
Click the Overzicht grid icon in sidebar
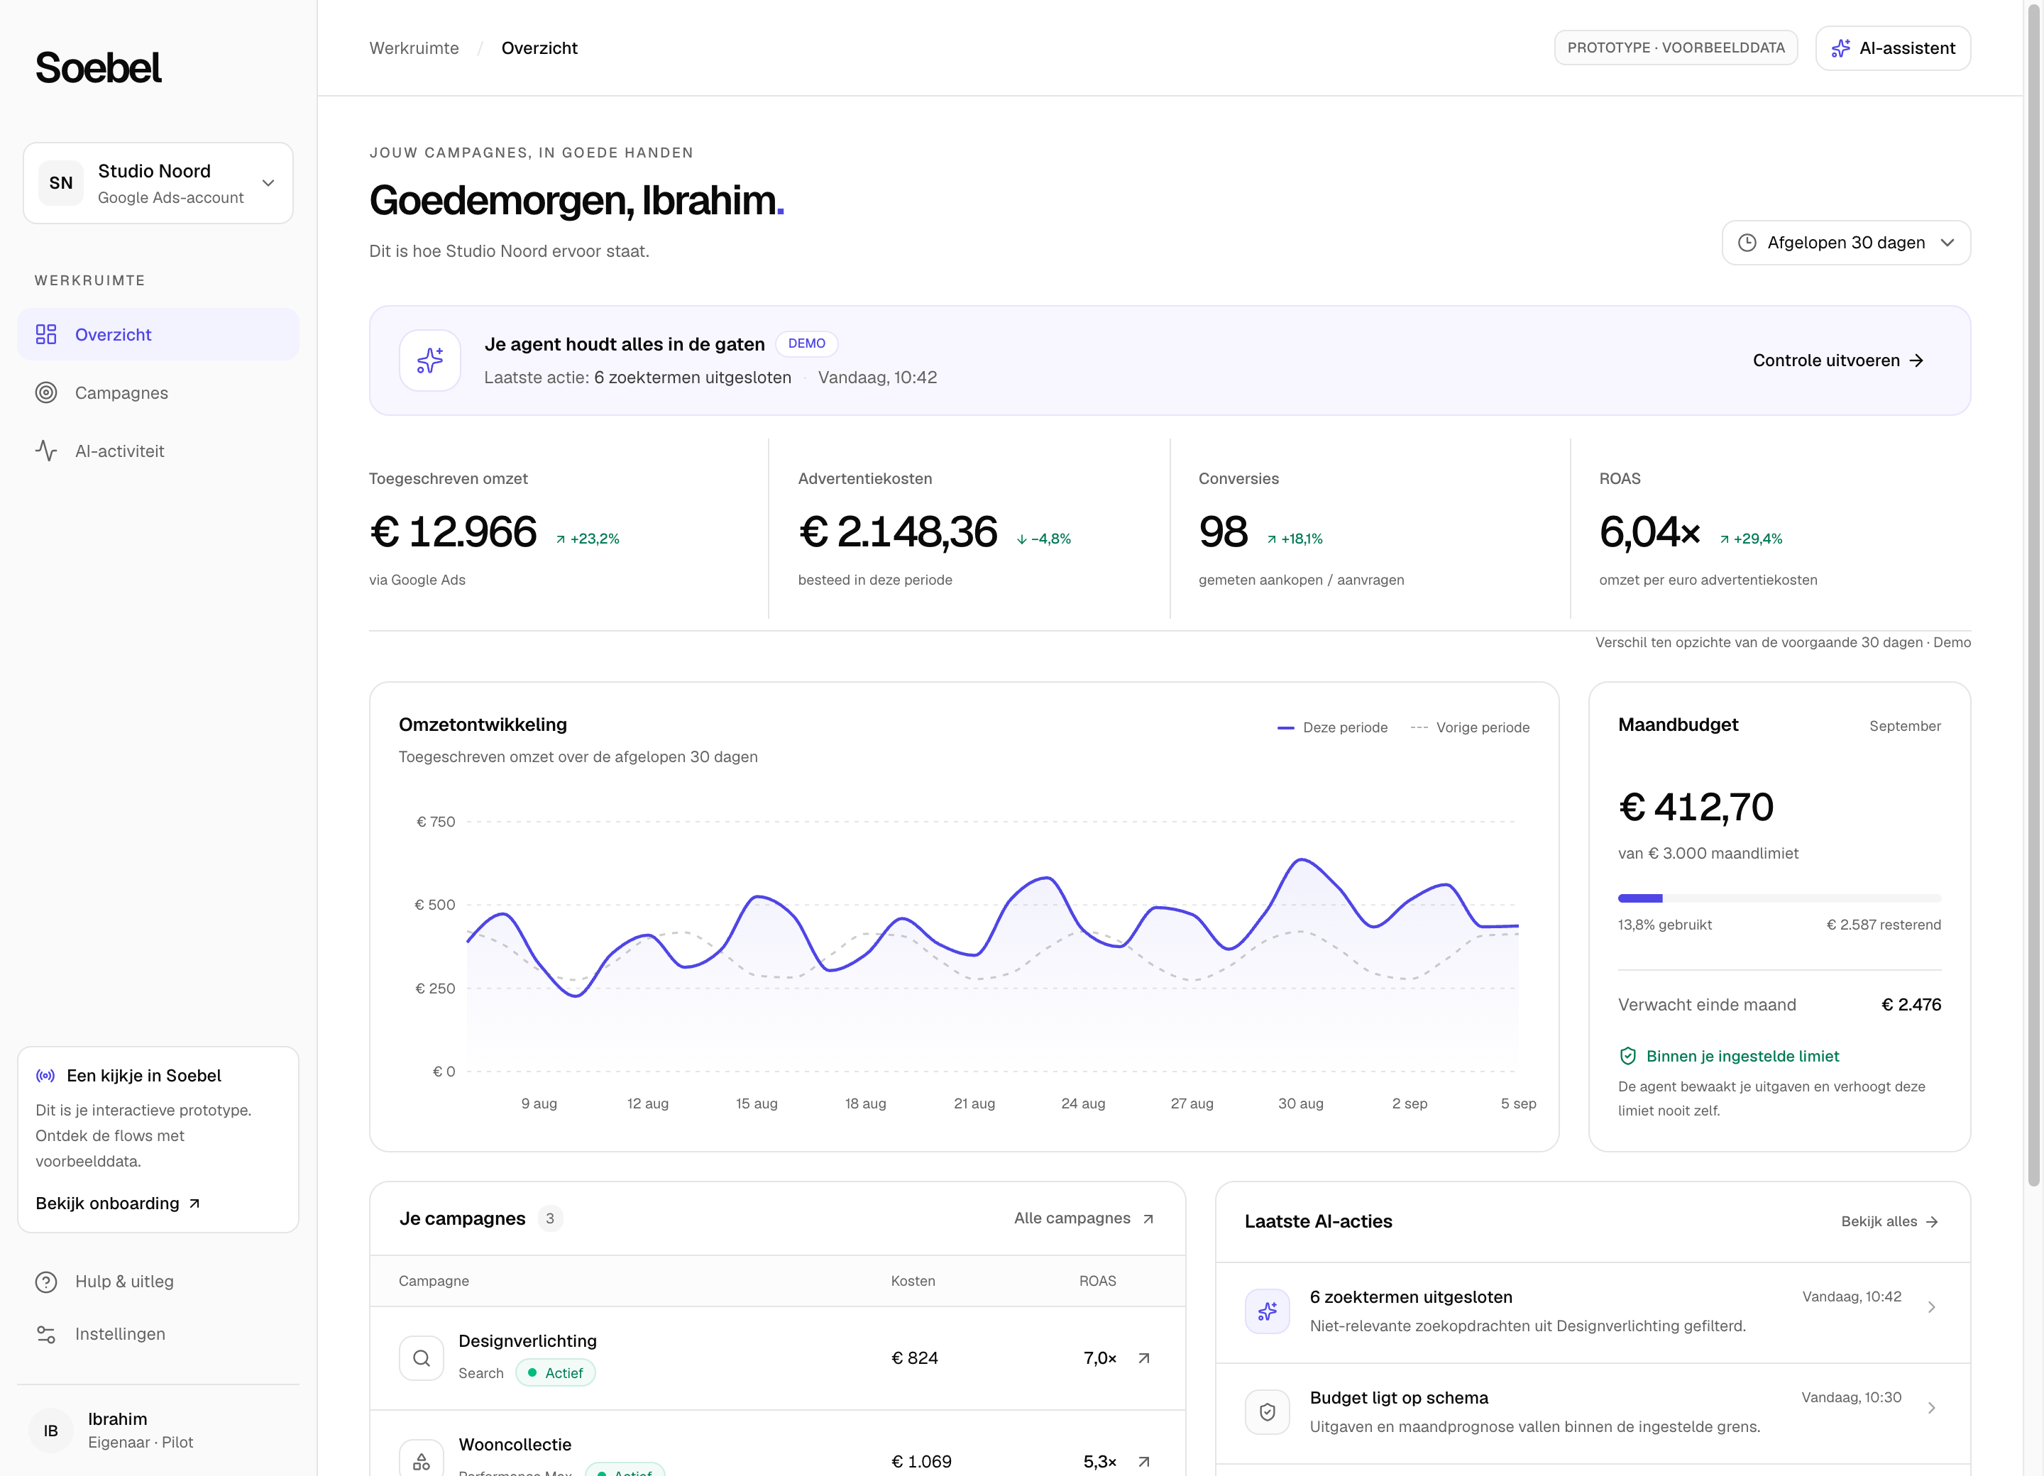[x=46, y=334]
